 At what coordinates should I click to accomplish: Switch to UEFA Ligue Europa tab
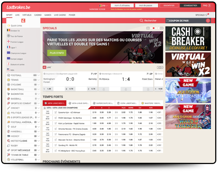coord(78,103)
